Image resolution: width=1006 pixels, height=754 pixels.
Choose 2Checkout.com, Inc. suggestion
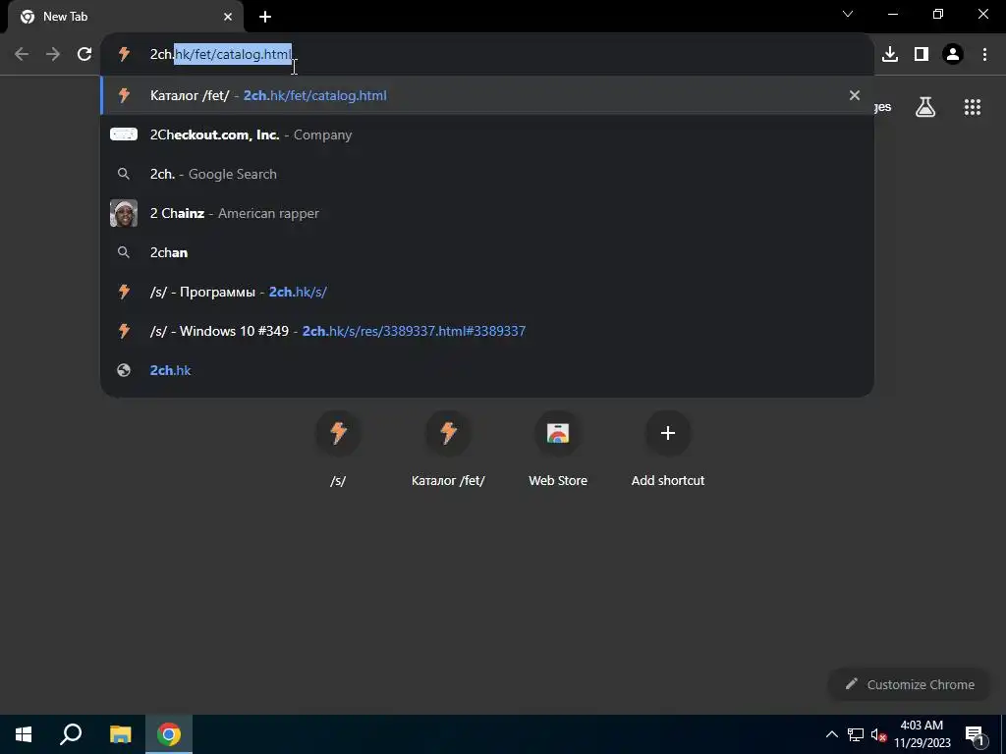pyautogui.click(x=487, y=135)
